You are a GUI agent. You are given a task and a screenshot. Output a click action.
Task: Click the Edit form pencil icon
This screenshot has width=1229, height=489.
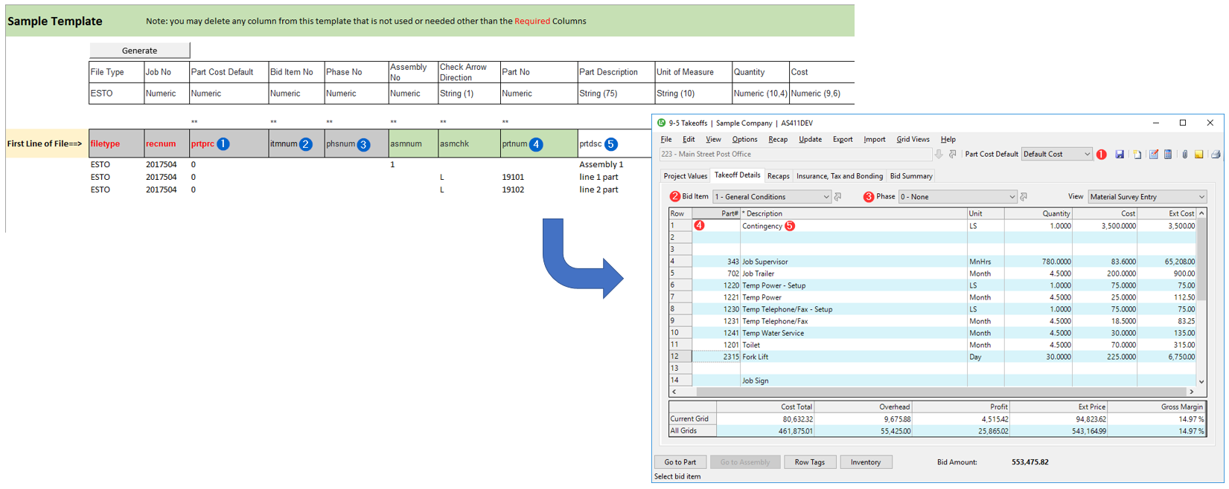click(1154, 155)
